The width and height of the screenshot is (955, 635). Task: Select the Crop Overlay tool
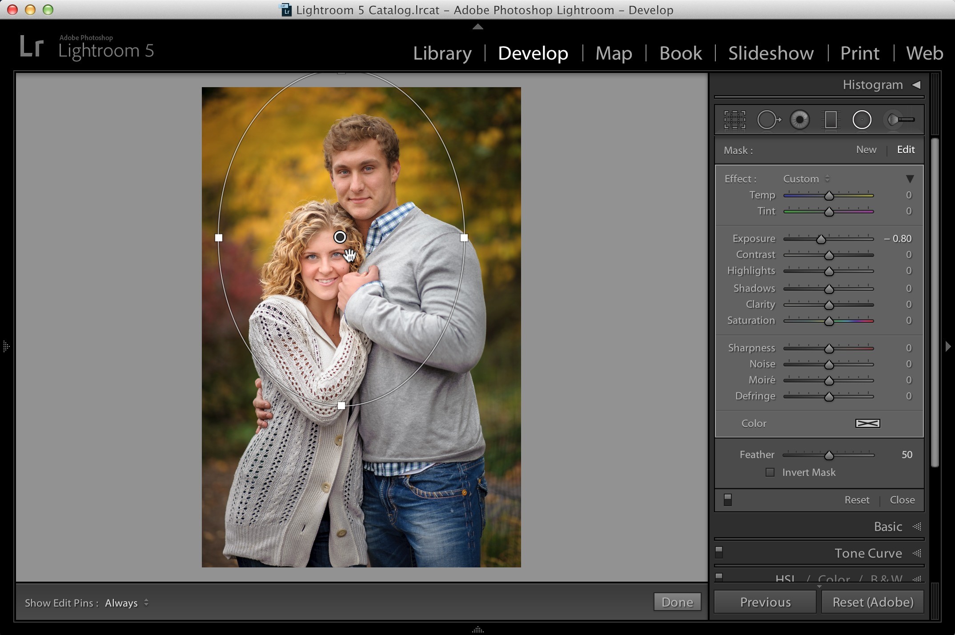[x=734, y=120]
